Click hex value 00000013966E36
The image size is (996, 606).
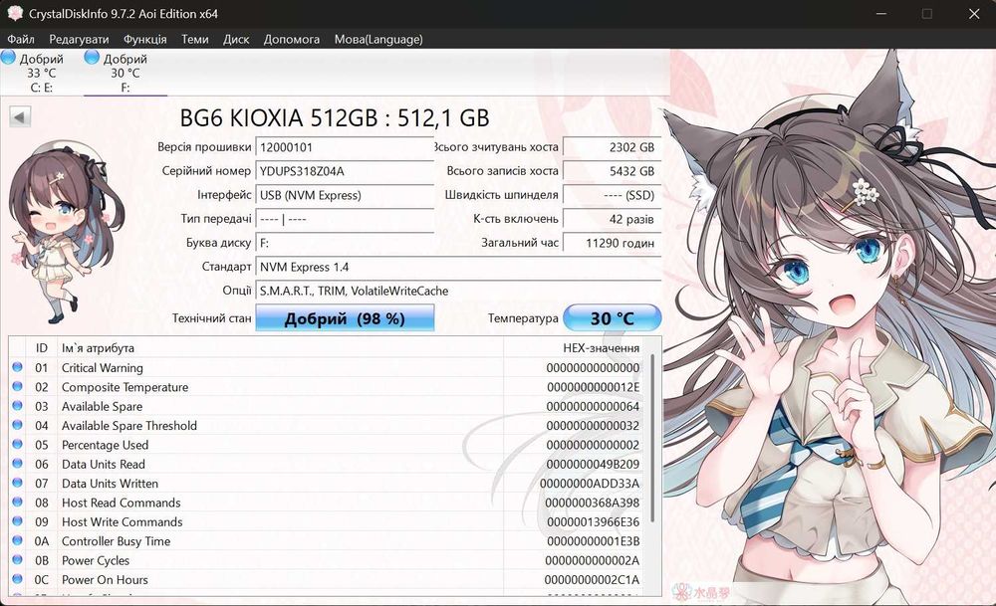point(594,522)
